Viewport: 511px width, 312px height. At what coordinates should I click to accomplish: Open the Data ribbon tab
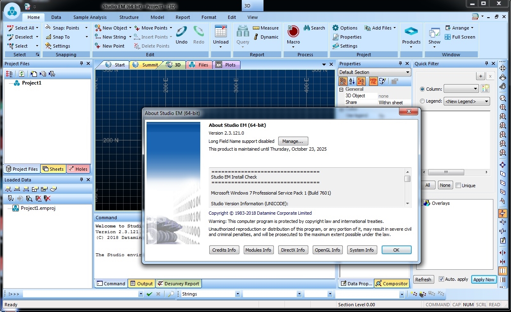pyautogui.click(x=56, y=17)
